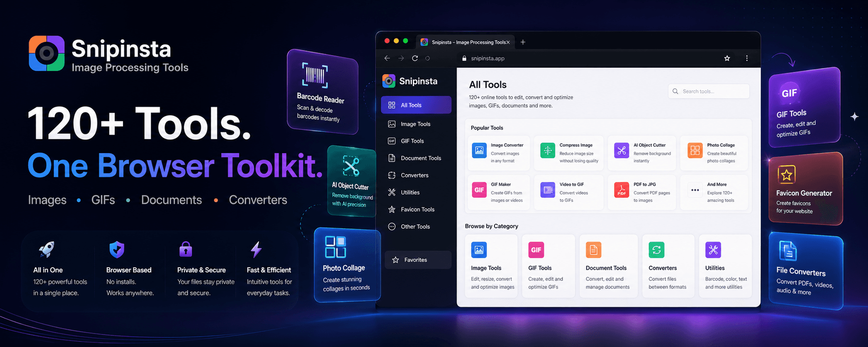Click Utilities category purple icon
This screenshot has width=868, height=347.
[x=713, y=250]
